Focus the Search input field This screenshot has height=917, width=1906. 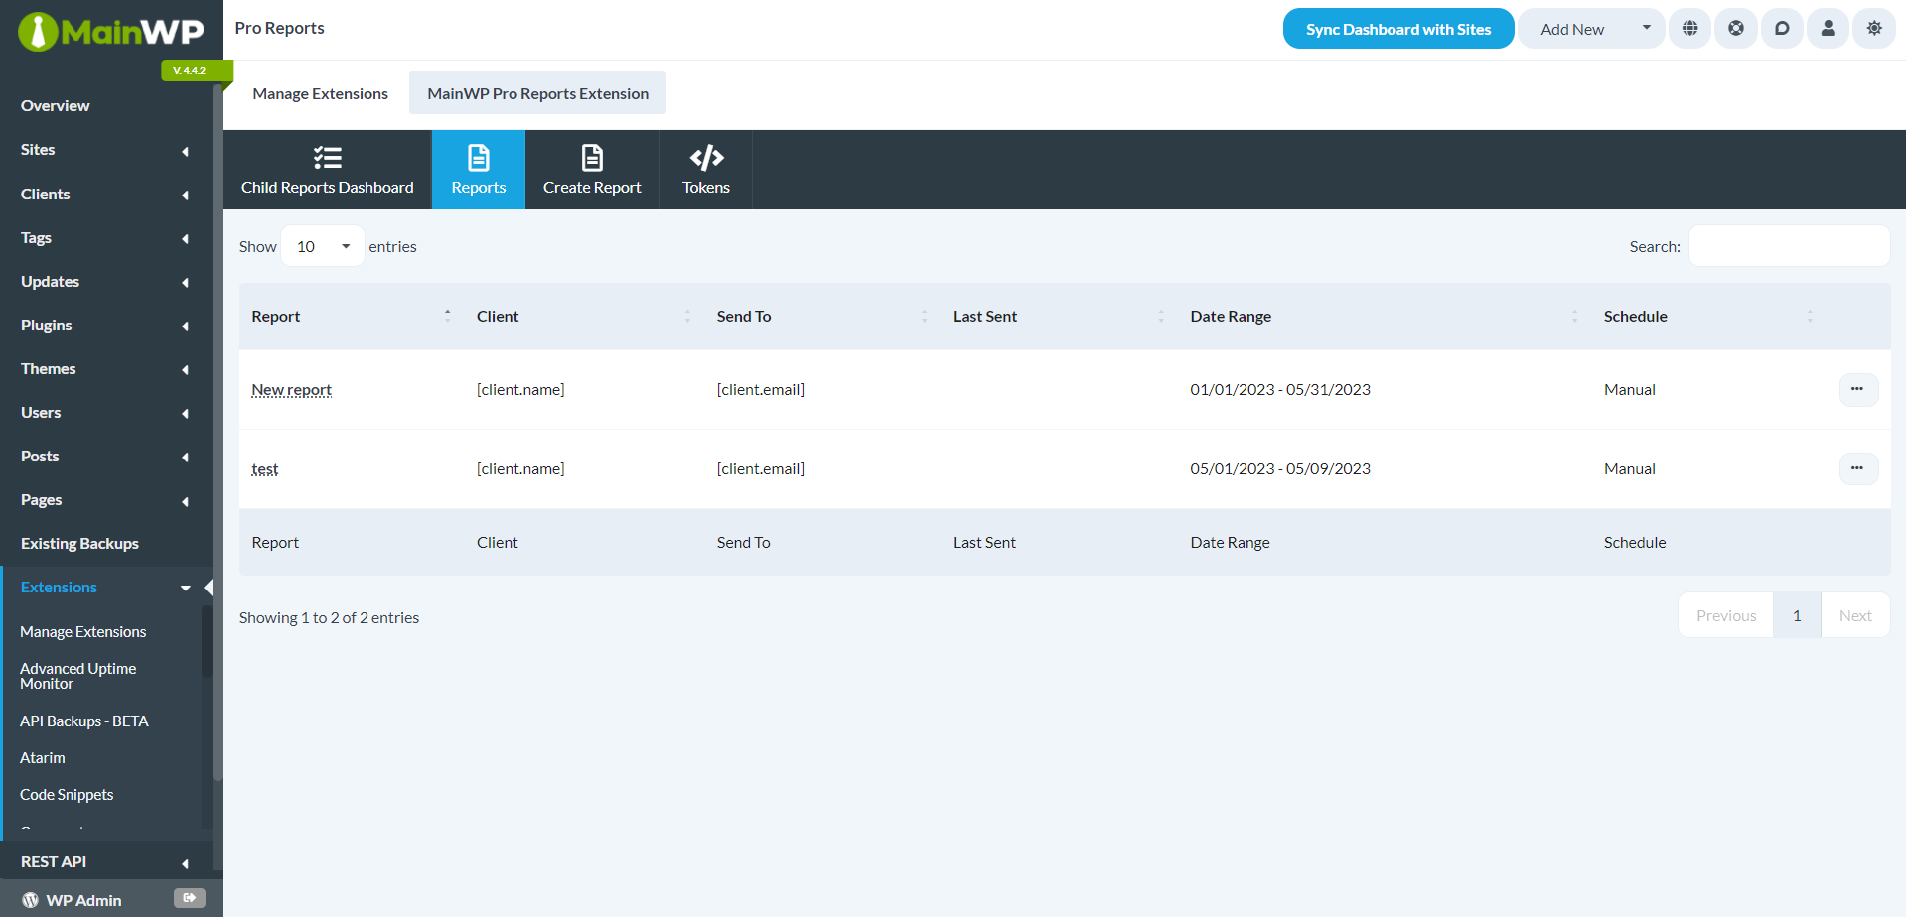tap(1789, 246)
